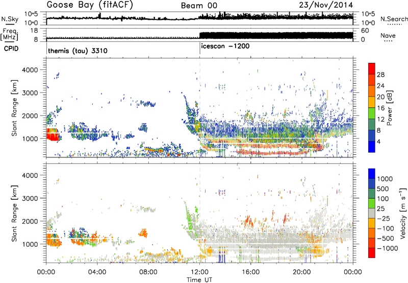Click the 2000 tick on velocity panel
The width and height of the screenshot is (408, 283).
30,221
